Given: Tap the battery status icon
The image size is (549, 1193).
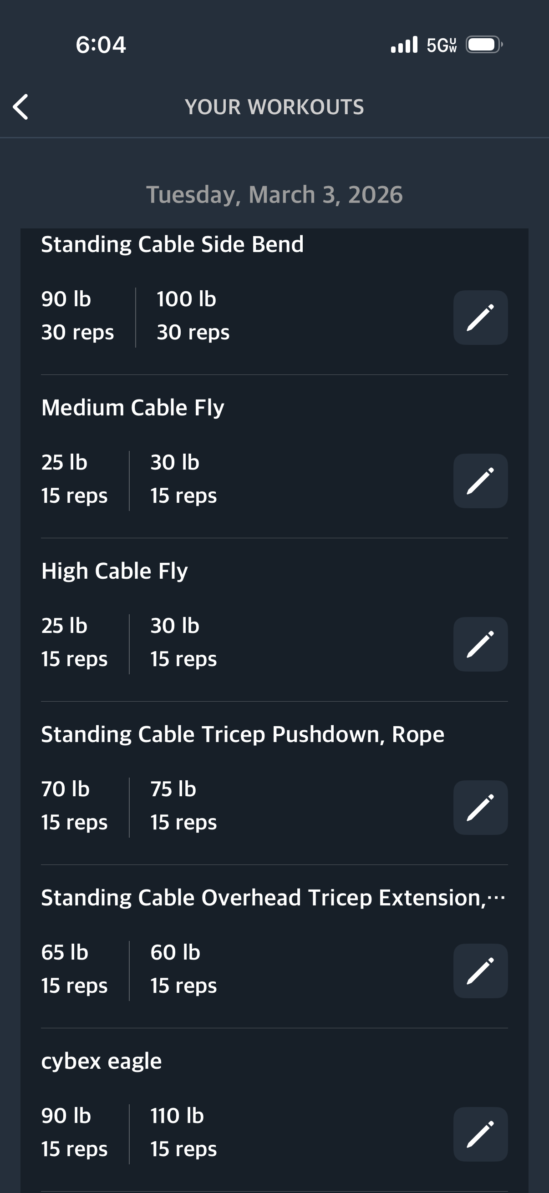Looking at the screenshot, I should 484,45.
